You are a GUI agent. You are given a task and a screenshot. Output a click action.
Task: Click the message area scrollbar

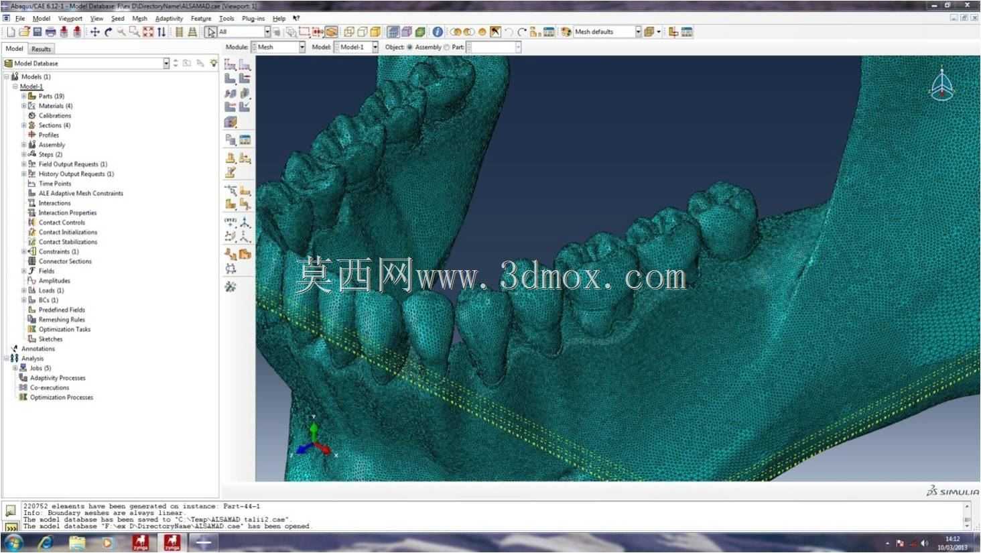click(967, 516)
